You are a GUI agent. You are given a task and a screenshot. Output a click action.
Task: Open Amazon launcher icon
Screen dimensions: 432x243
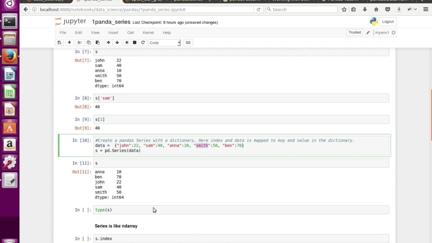(x=9, y=145)
